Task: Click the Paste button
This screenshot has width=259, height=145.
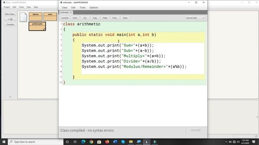Action: click(105, 18)
